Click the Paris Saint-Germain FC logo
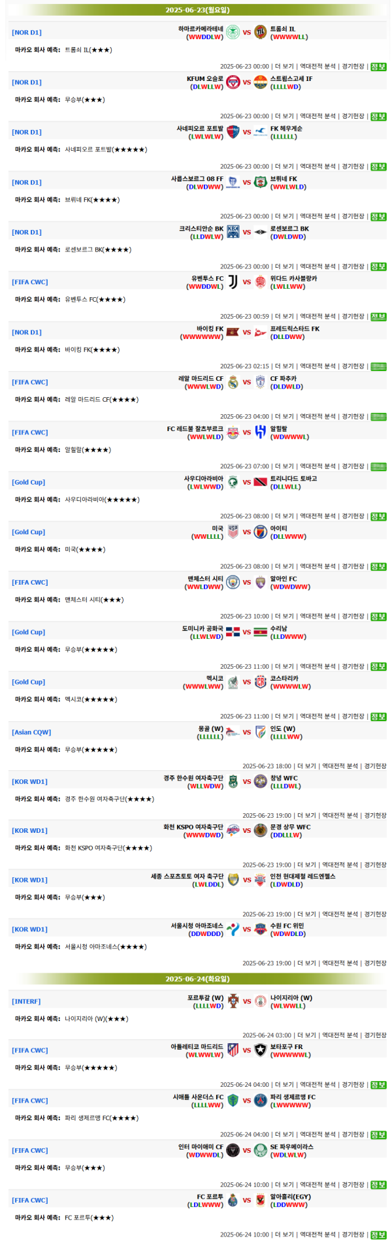 (x=261, y=1101)
